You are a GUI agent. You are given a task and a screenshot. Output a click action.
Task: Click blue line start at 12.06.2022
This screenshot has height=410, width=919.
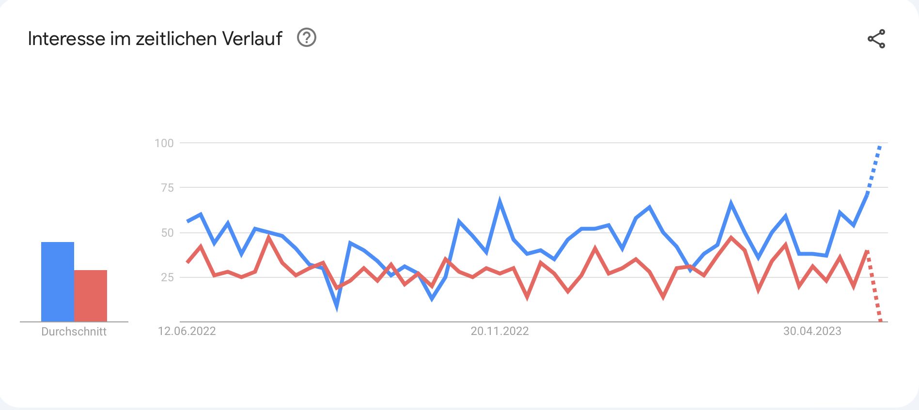pyautogui.click(x=187, y=221)
